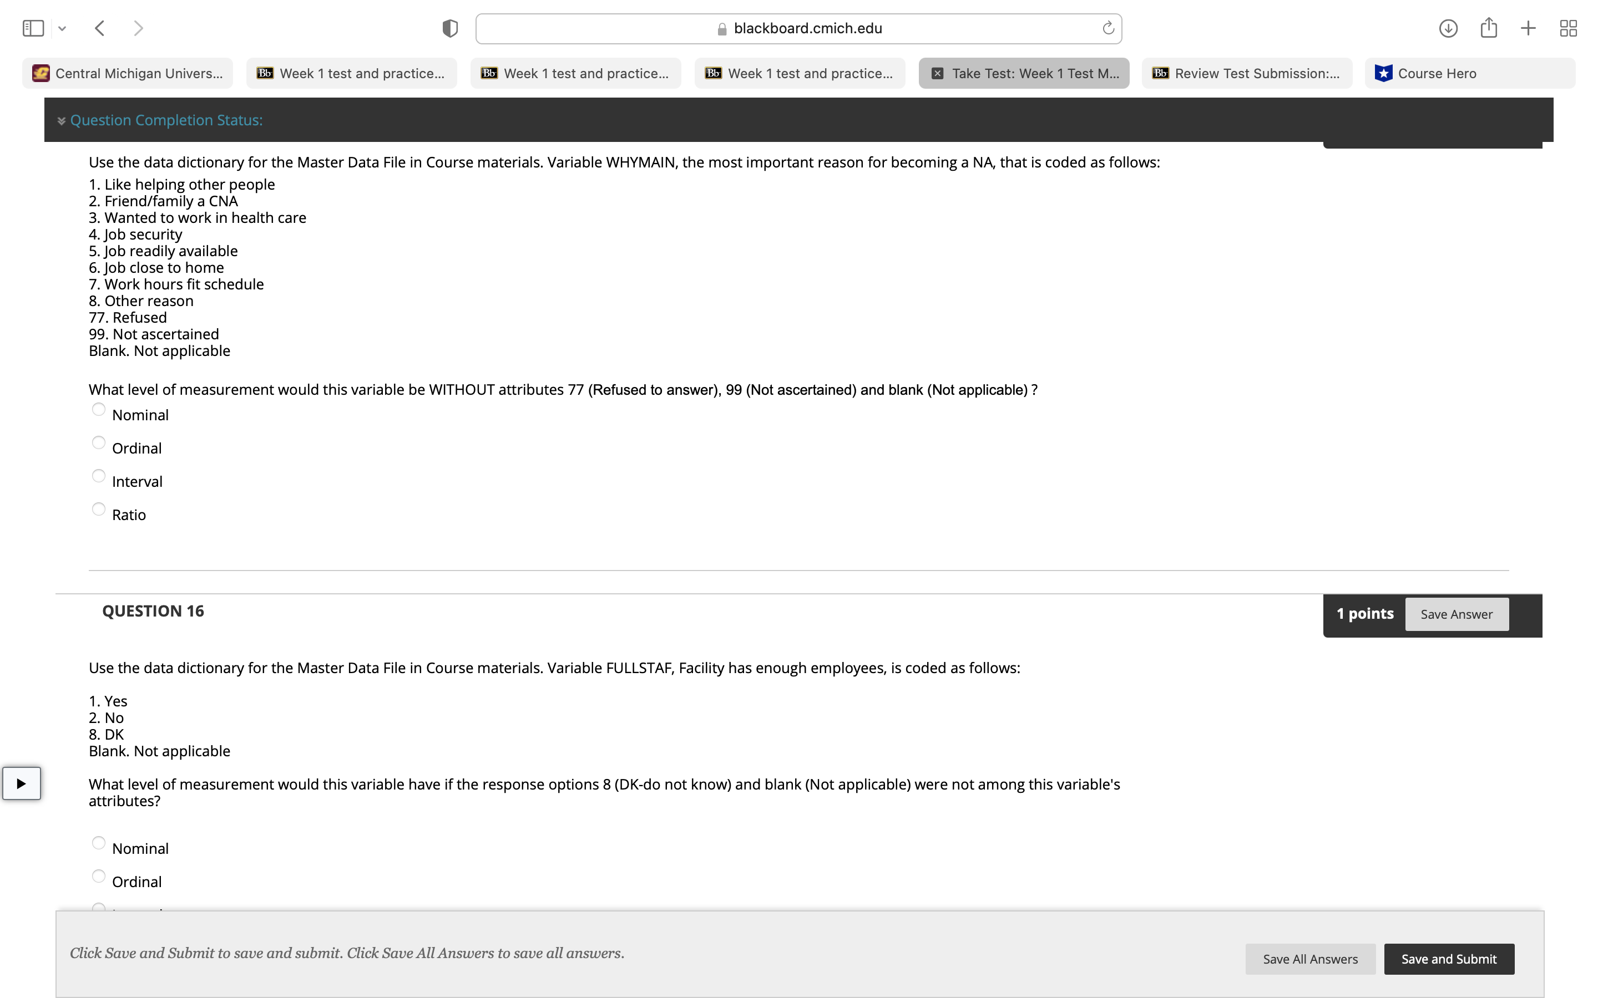Select Ordinal for Question 16

(x=98, y=877)
